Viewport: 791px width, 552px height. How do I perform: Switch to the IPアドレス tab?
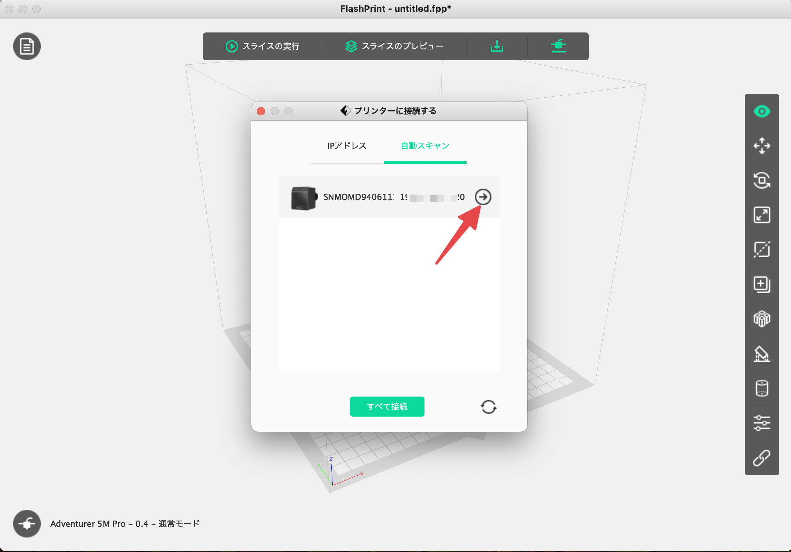coord(347,146)
